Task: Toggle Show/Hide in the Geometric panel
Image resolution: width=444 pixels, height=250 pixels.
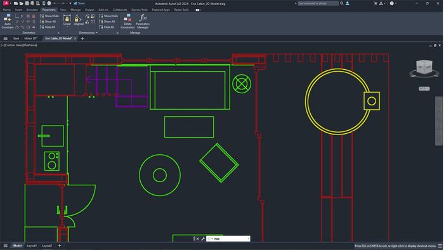Action: click(x=49, y=16)
